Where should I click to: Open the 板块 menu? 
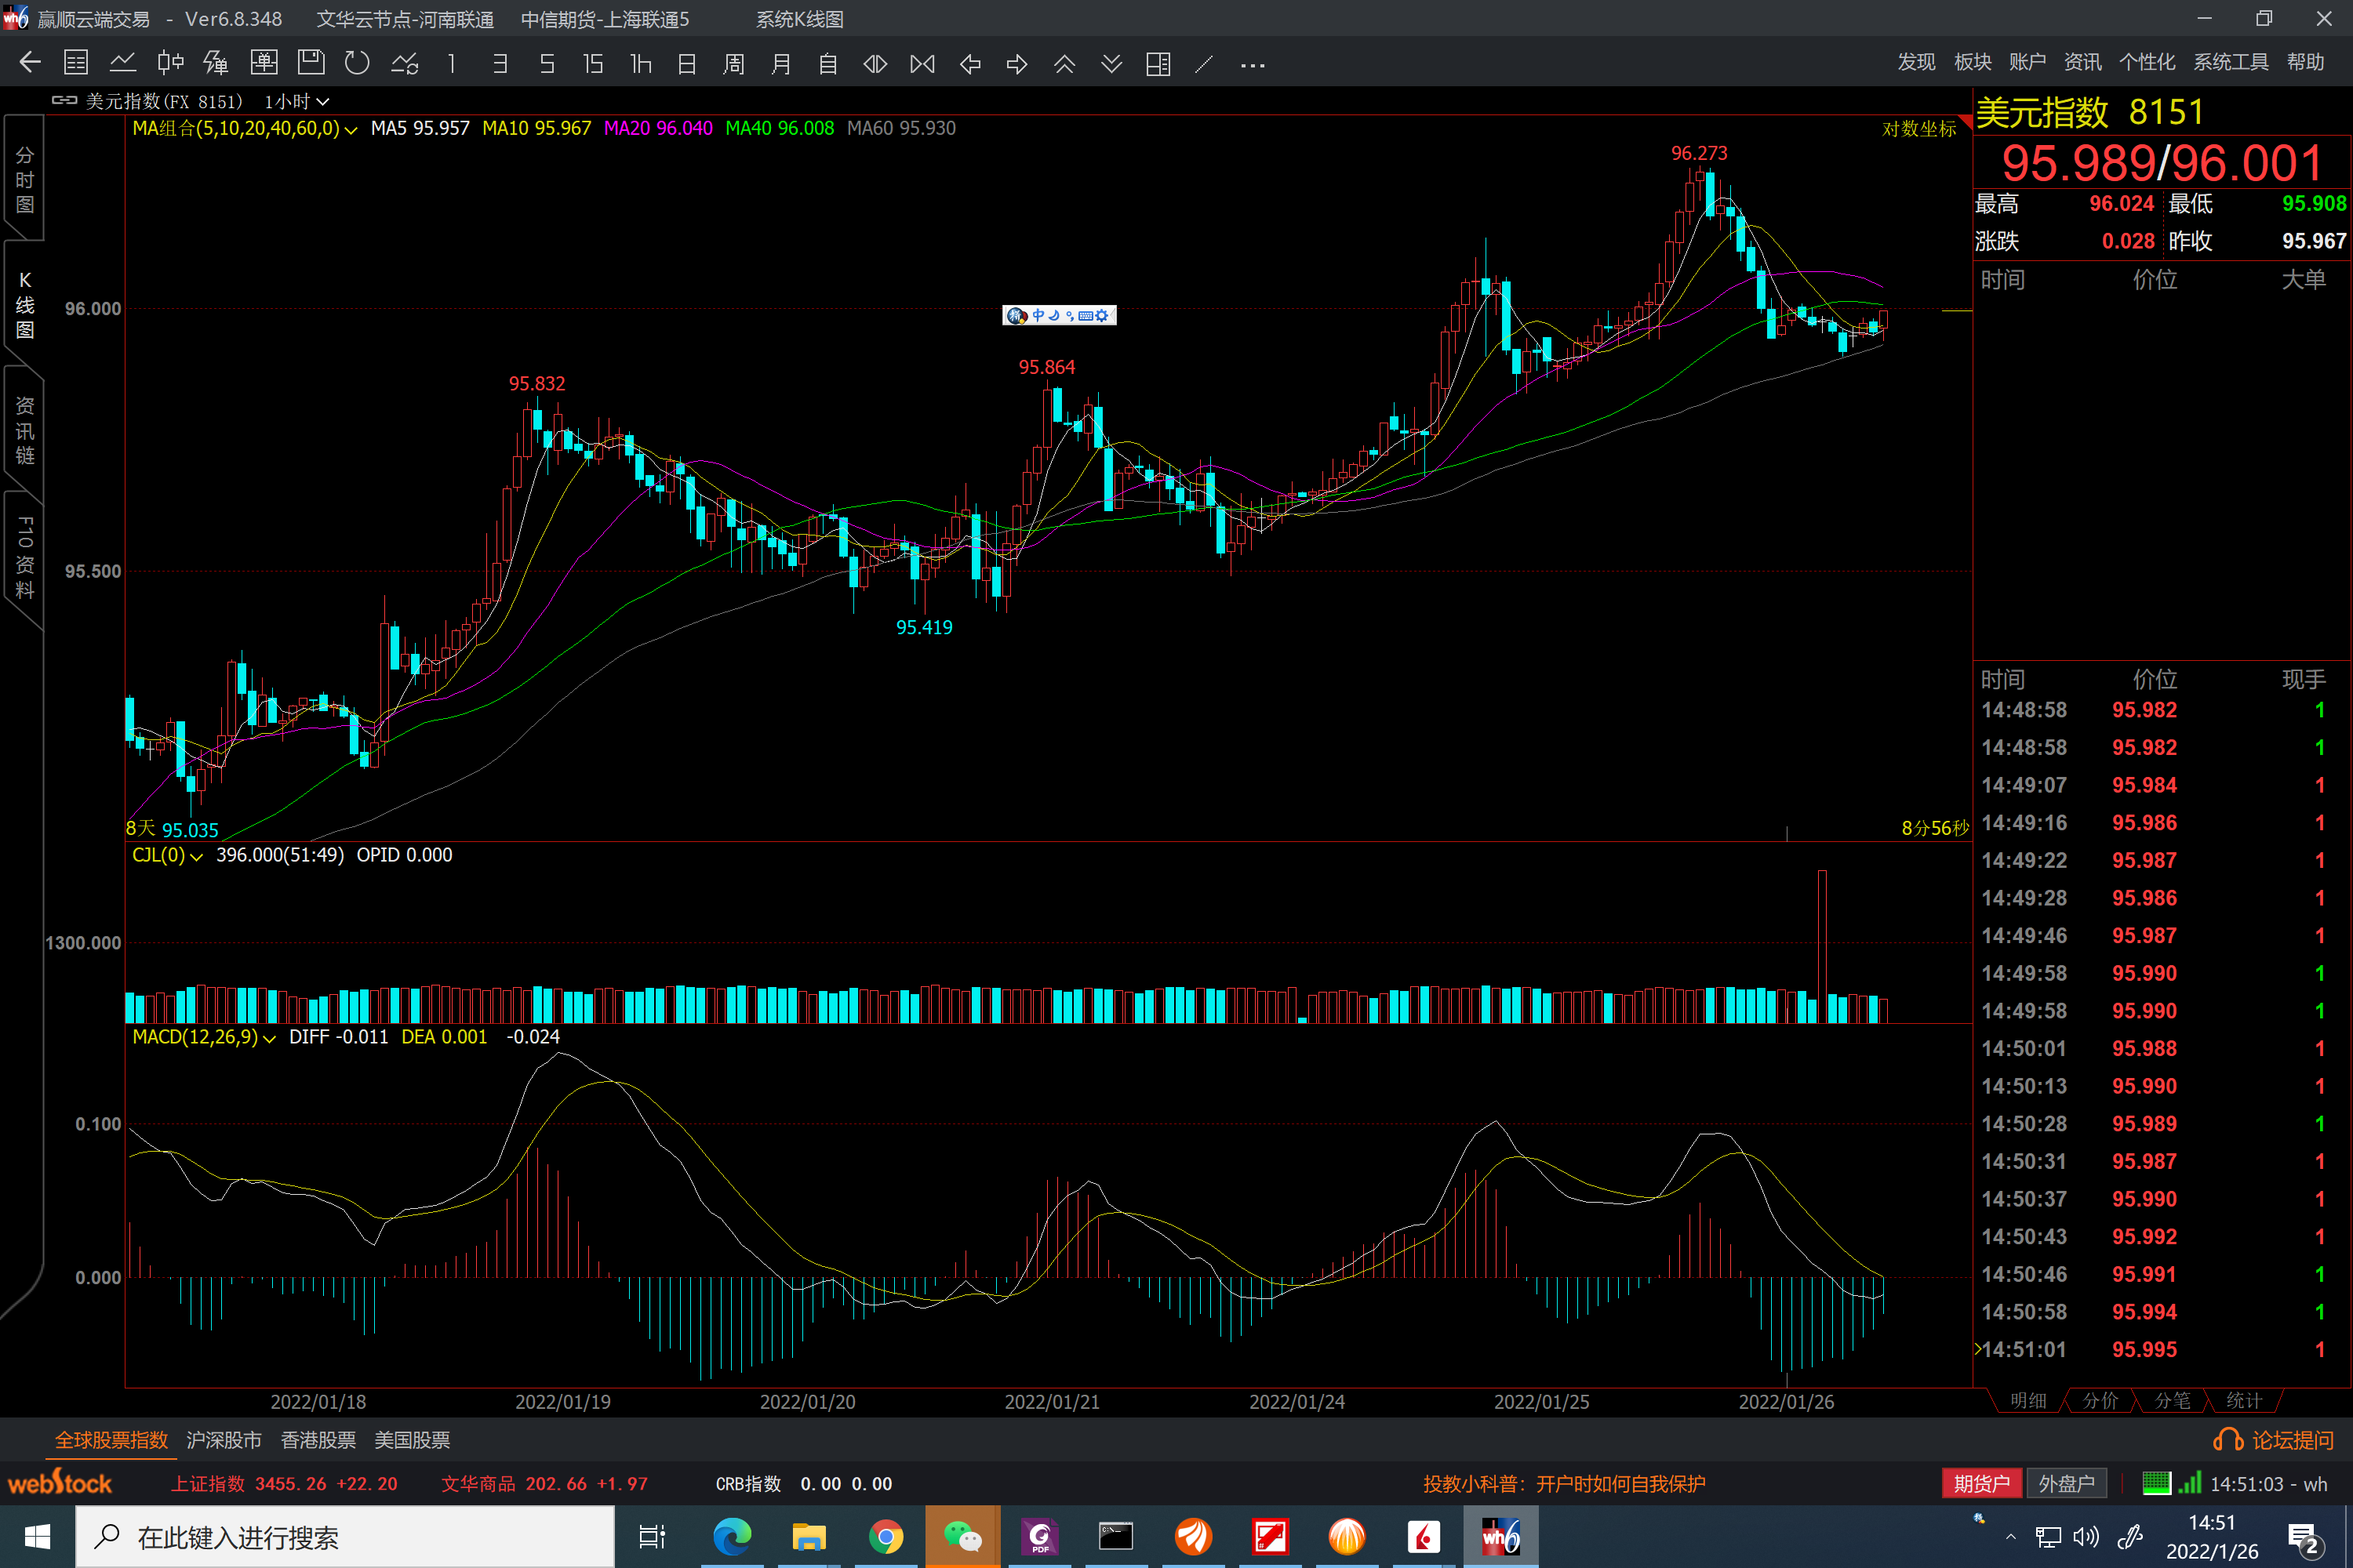(1972, 62)
